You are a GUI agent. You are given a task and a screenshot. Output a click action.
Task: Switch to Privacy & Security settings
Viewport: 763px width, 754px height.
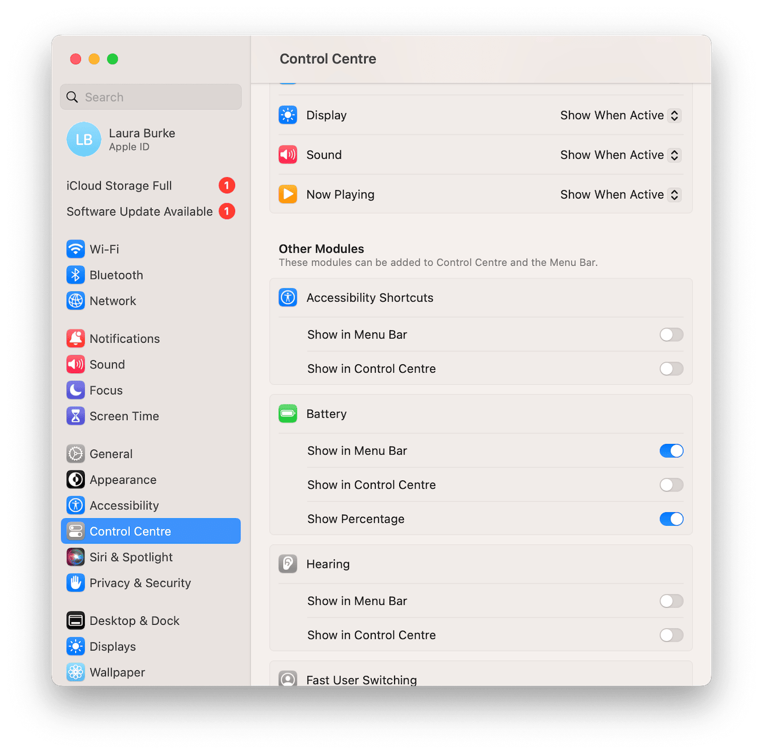(140, 583)
